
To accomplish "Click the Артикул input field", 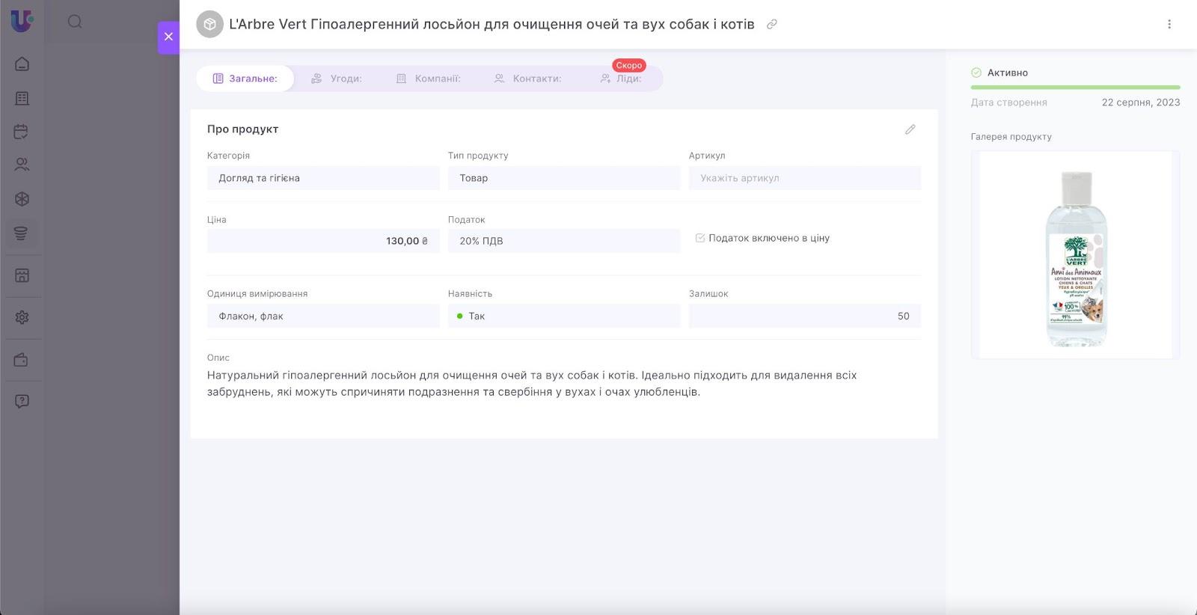I will (805, 178).
